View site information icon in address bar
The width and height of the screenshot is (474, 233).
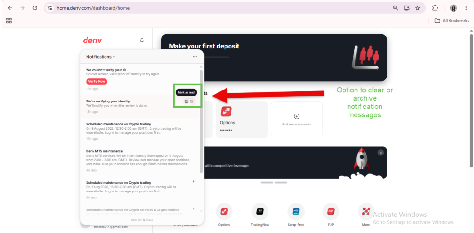tap(50, 8)
